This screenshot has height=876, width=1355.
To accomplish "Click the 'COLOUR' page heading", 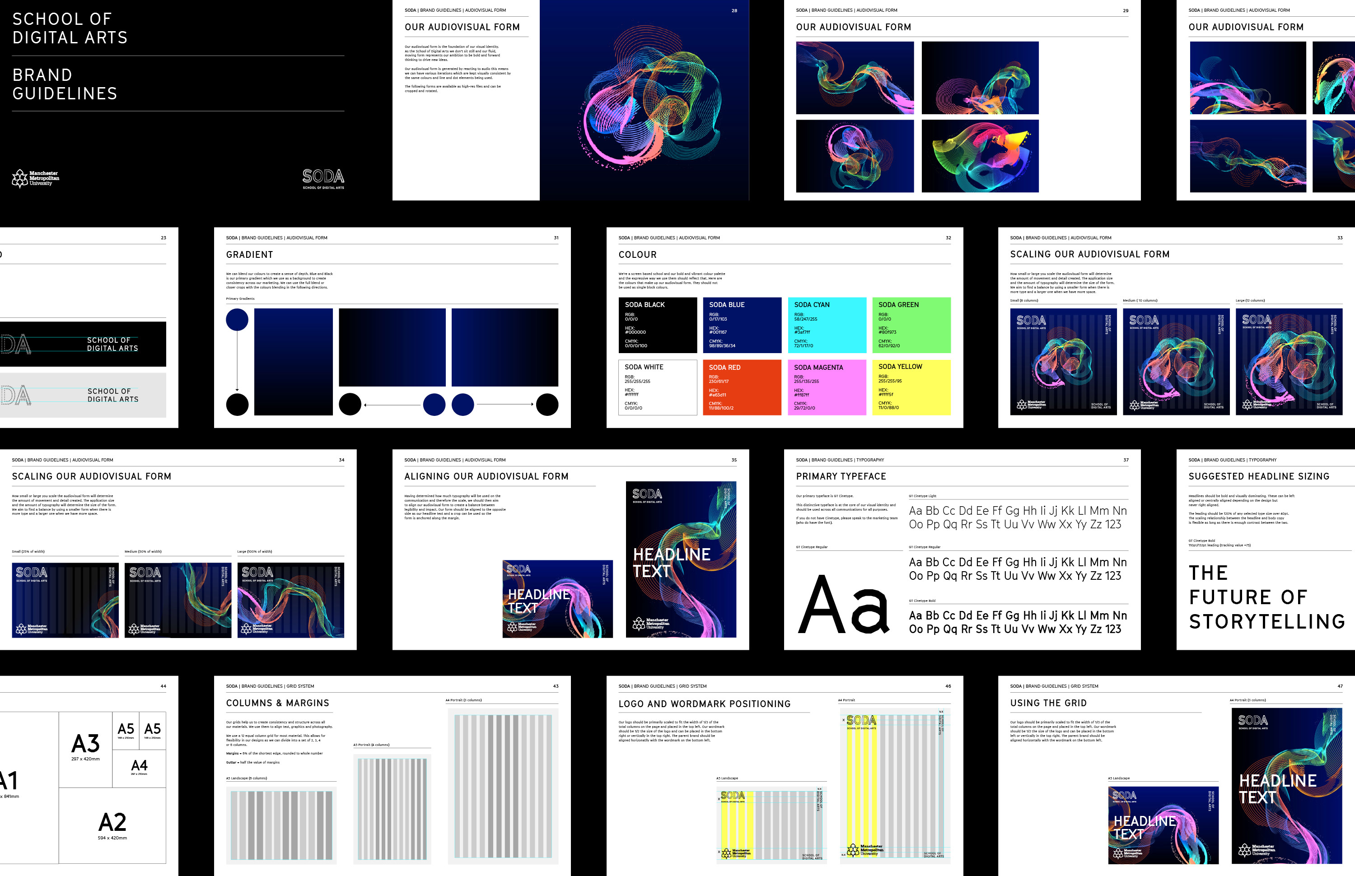I will click(x=637, y=255).
